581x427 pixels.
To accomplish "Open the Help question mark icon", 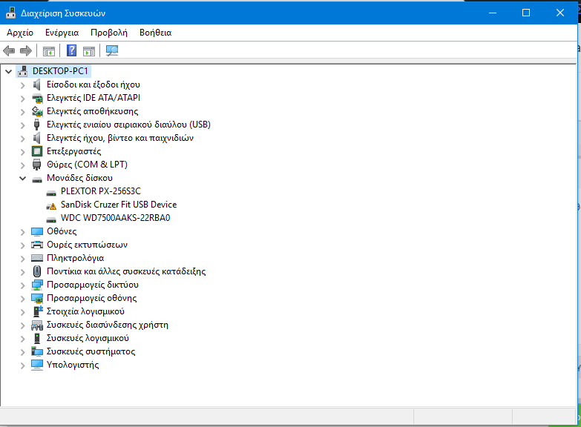I will click(x=71, y=50).
